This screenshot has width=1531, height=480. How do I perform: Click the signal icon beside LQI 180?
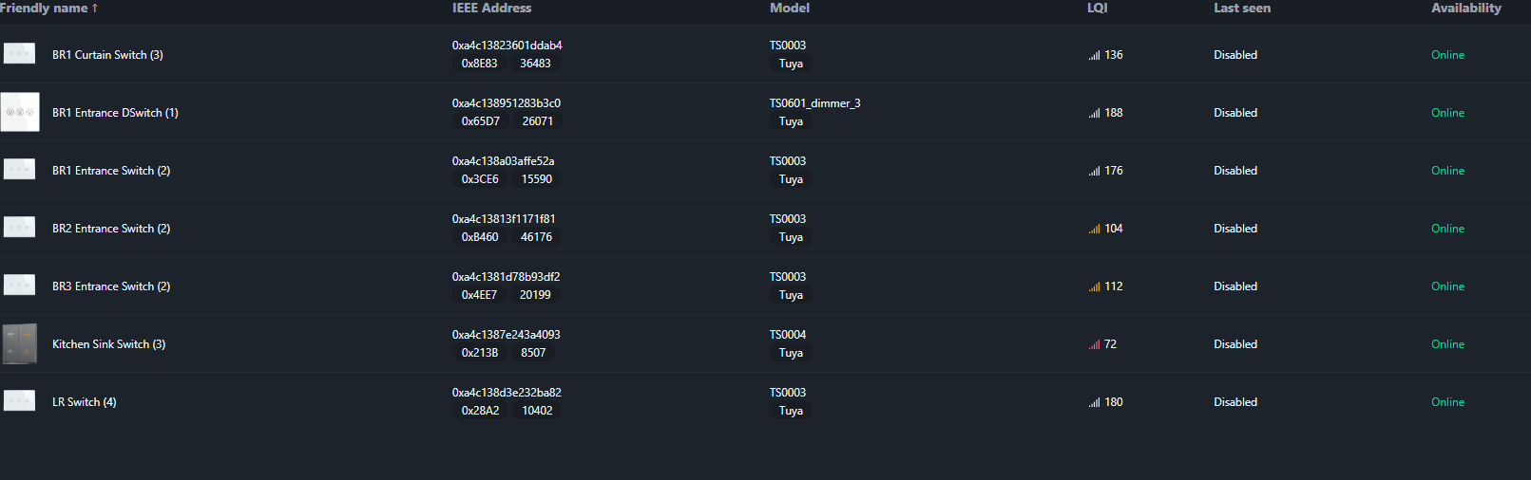(1094, 402)
